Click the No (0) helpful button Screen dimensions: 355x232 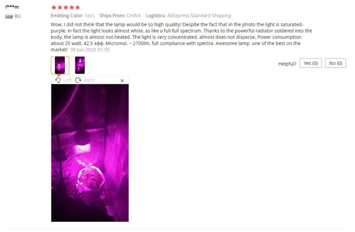pos(335,63)
